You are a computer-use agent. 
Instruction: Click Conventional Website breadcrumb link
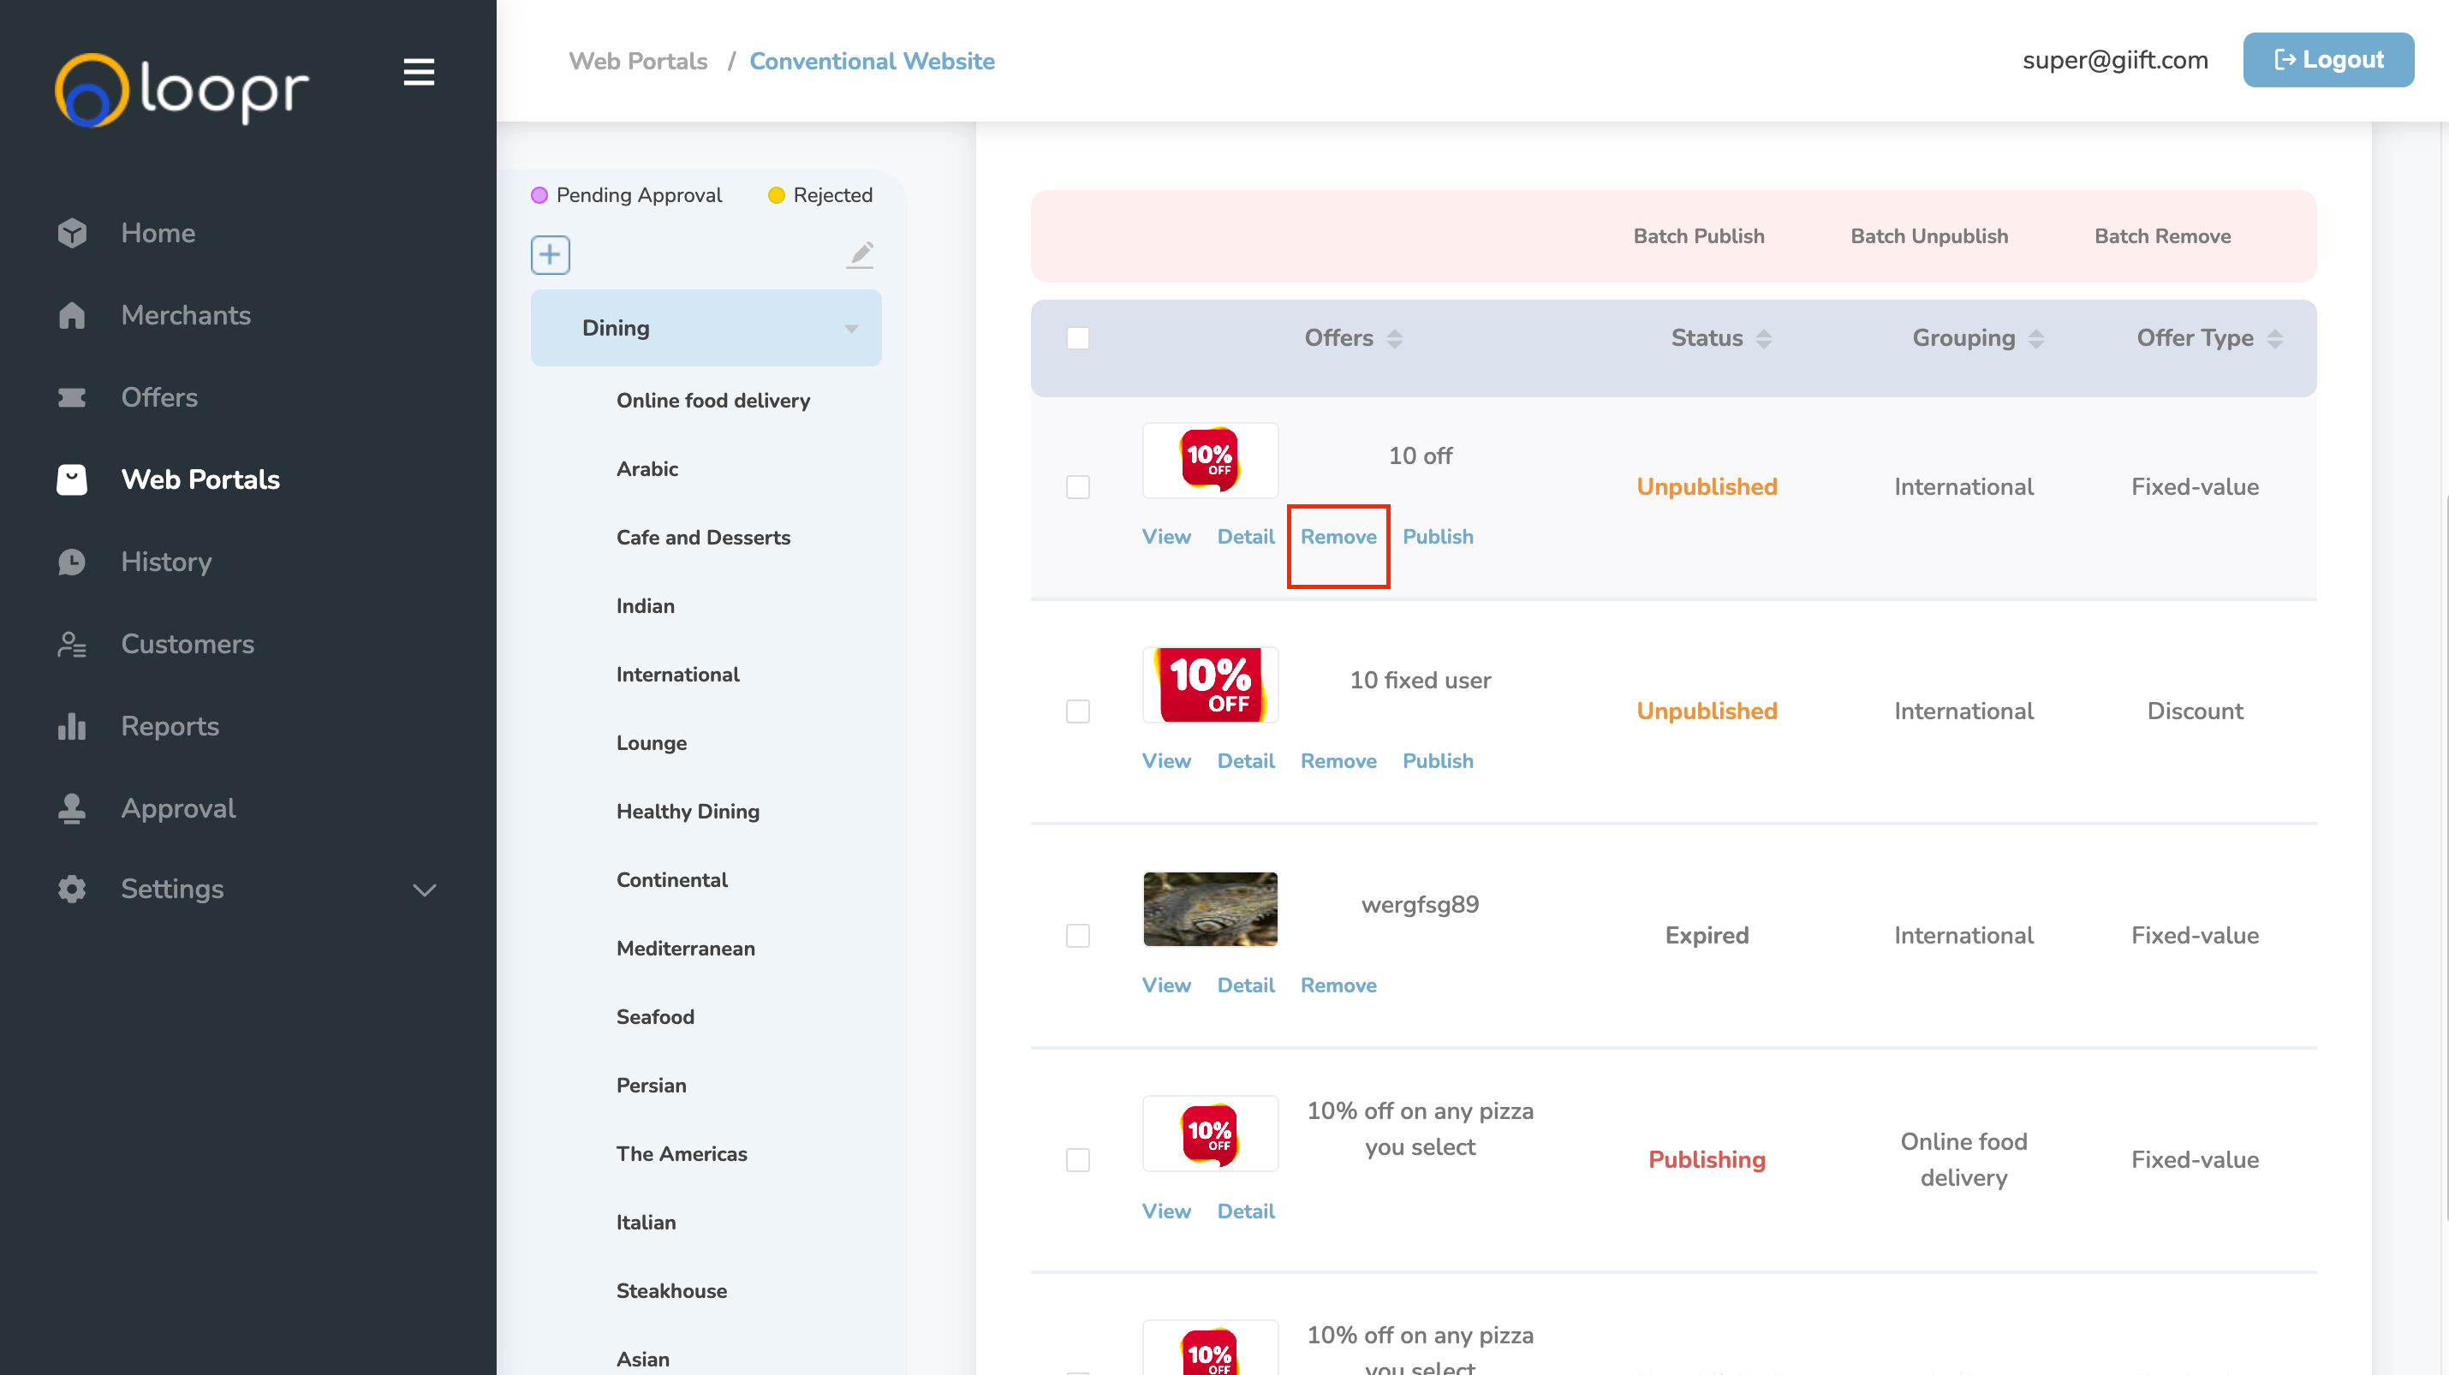click(872, 61)
